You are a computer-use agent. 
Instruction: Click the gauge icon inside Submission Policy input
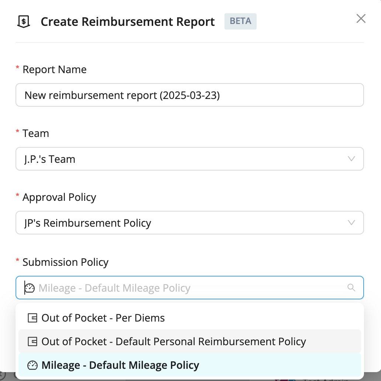[x=30, y=288]
